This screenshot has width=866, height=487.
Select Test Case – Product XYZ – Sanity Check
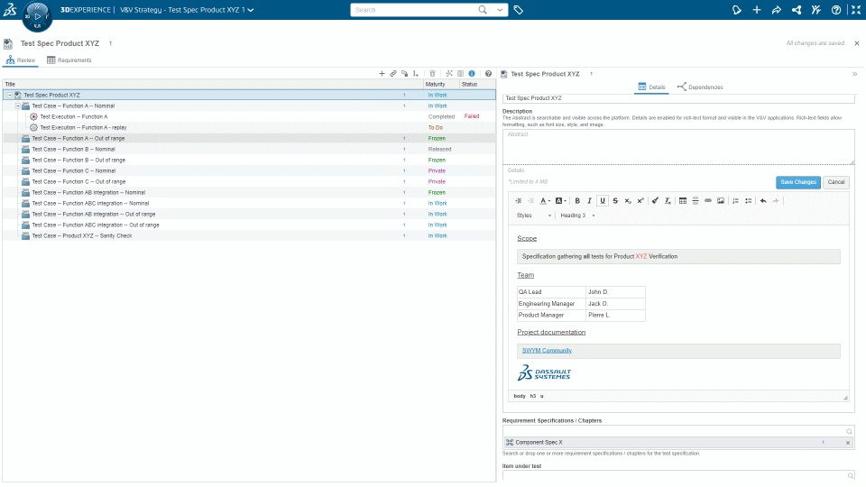click(x=249, y=235)
